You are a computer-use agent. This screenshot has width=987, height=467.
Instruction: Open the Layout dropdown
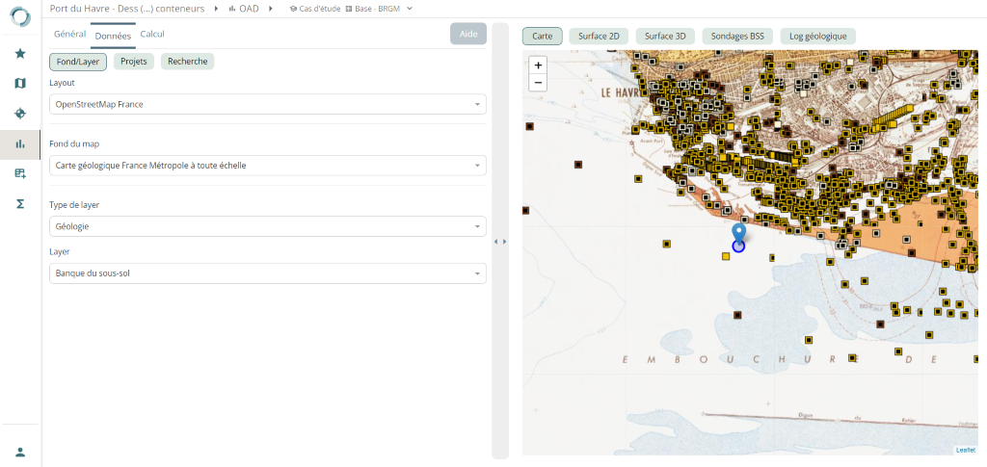[x=267, y=104]
